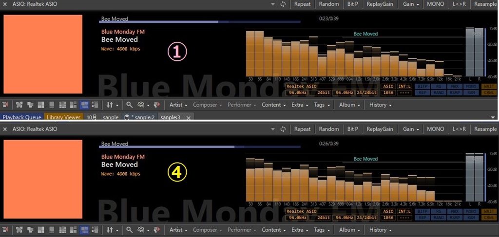The image size is (499, 237).
Task: Click the orange album art in the 0:26 player
Action: [x=43, y=179]
